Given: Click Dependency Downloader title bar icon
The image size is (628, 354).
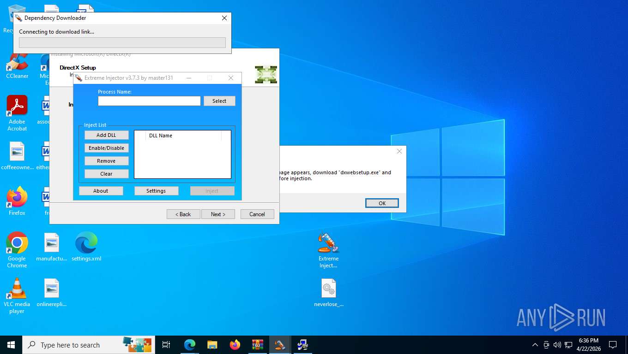Looking at the screenshot, I should pyautogui.click(x=18, y=18).
